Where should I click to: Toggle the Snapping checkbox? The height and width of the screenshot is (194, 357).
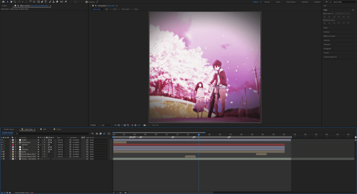click(87, 2)
